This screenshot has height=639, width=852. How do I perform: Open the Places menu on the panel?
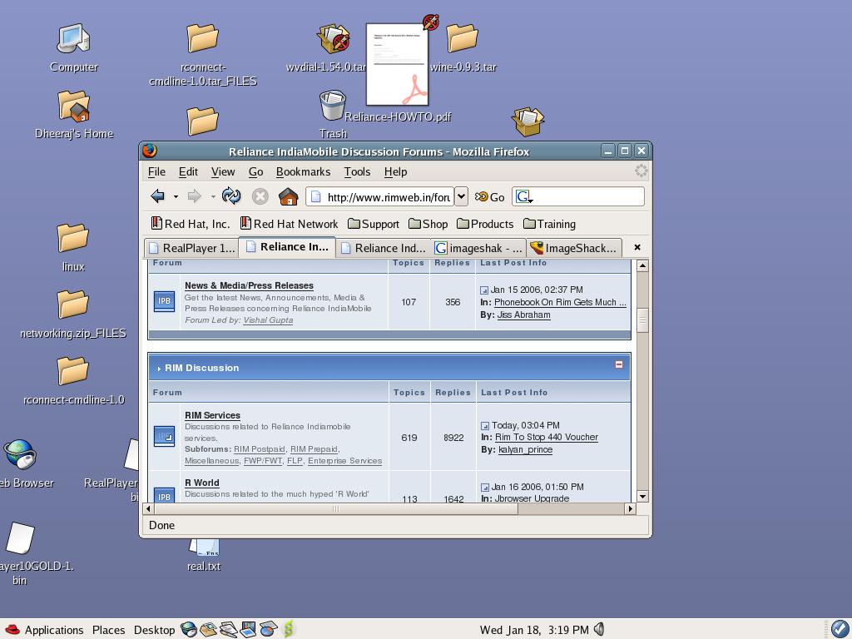point(109,630)
